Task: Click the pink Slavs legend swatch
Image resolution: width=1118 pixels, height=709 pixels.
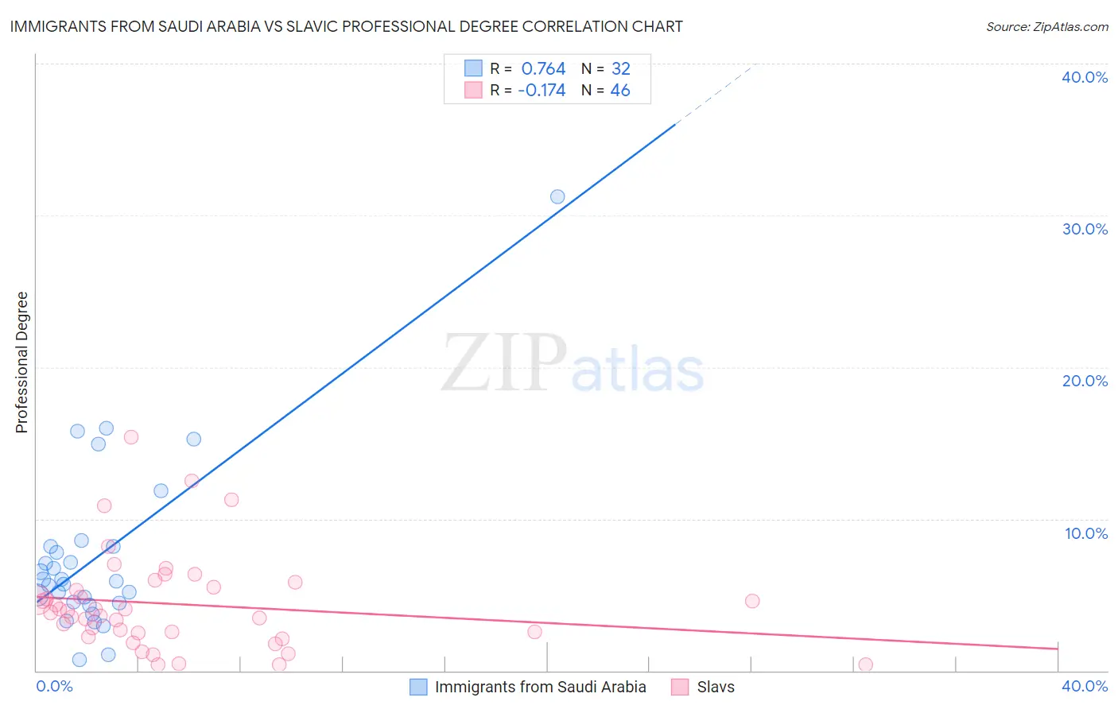Action: click(x=680, y=687)
